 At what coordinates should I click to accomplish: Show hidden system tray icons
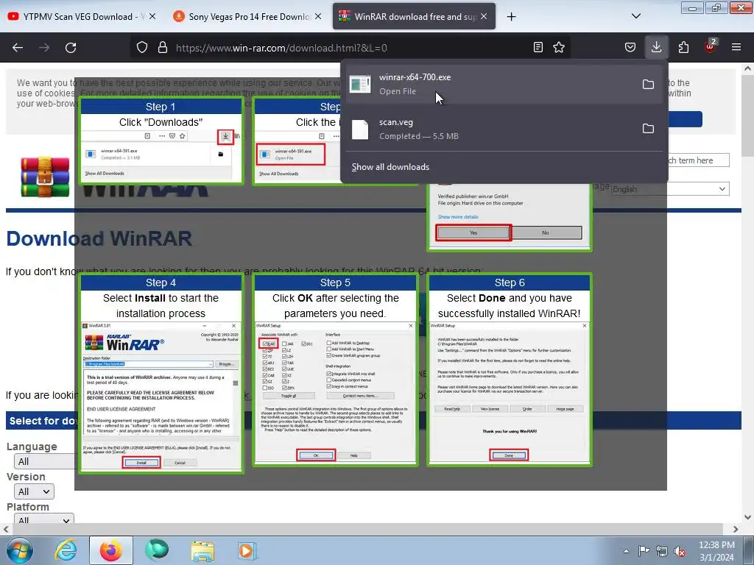click(x=626, y=551)
